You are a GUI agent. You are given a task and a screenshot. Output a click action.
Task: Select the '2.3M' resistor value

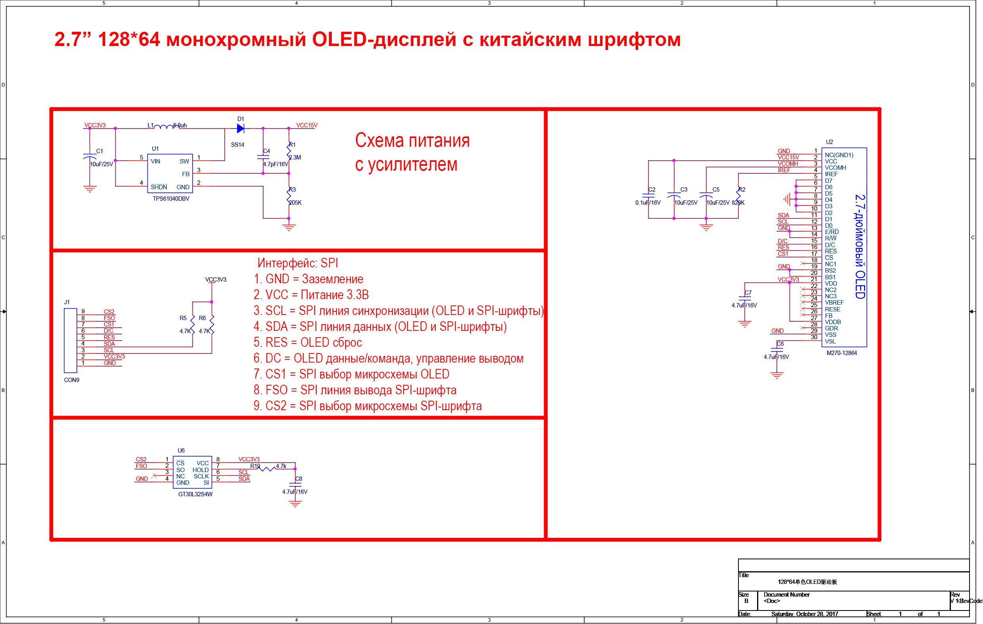point(295,157)
